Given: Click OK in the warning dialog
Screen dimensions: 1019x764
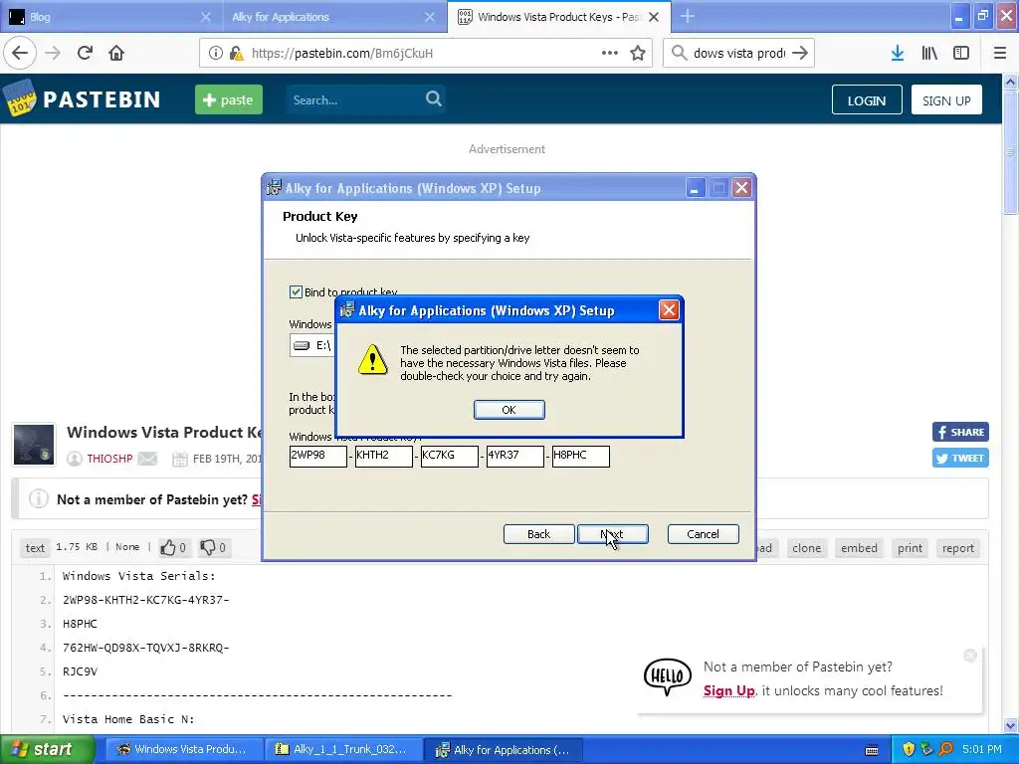Looking at the screenshot, I should click(x=509, y=410).
